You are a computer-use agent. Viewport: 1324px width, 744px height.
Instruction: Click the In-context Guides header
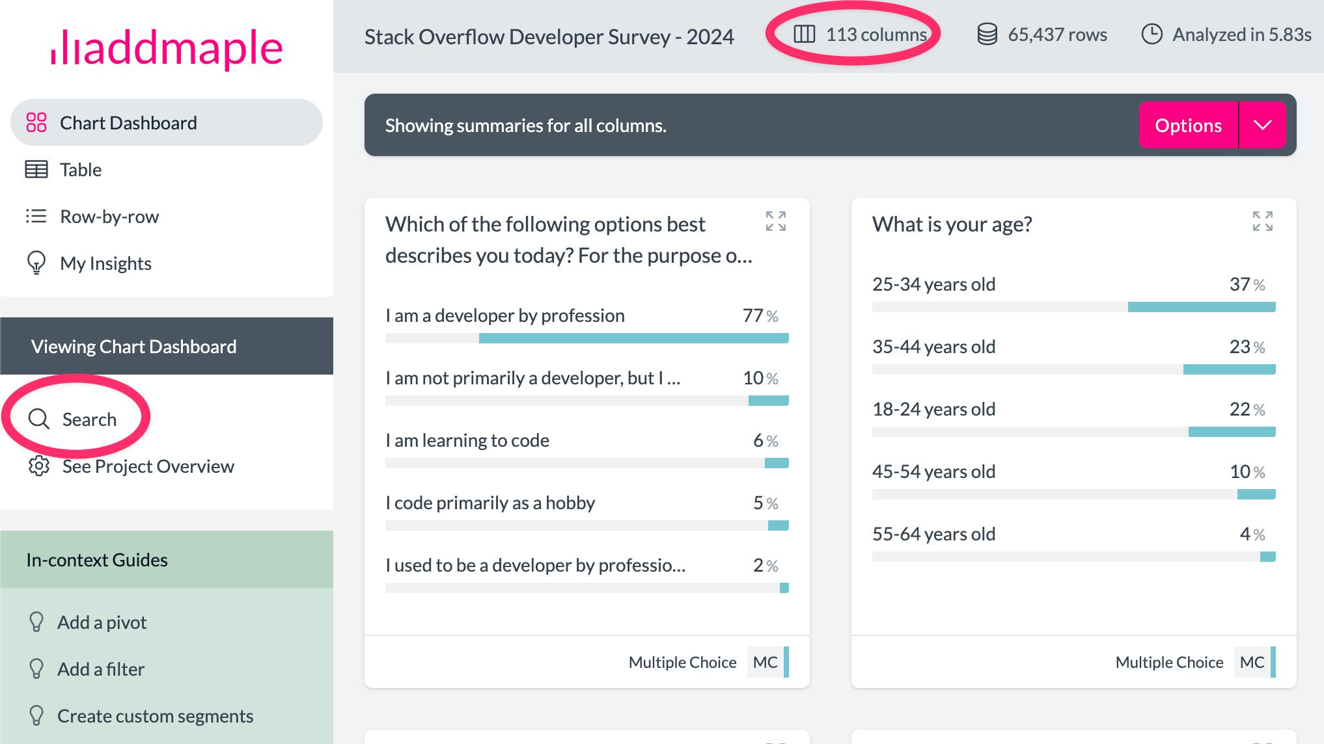coord(167,559)
